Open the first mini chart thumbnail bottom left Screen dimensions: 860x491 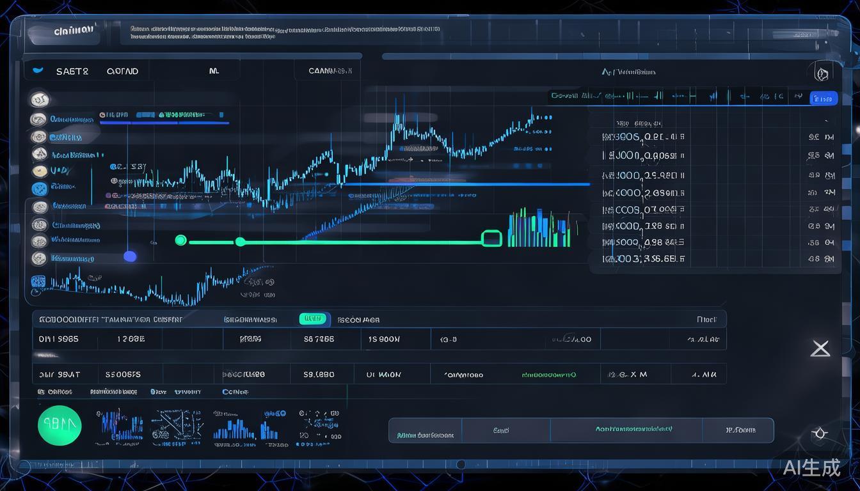click(x=118, y=424)
